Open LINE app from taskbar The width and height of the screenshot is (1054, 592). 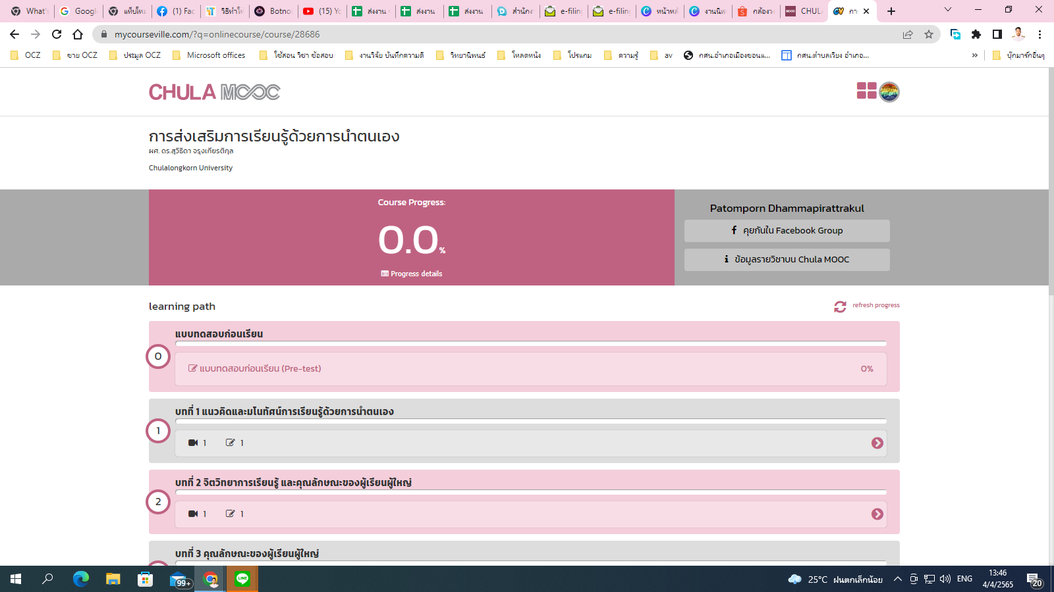click(x=242, y=579)
